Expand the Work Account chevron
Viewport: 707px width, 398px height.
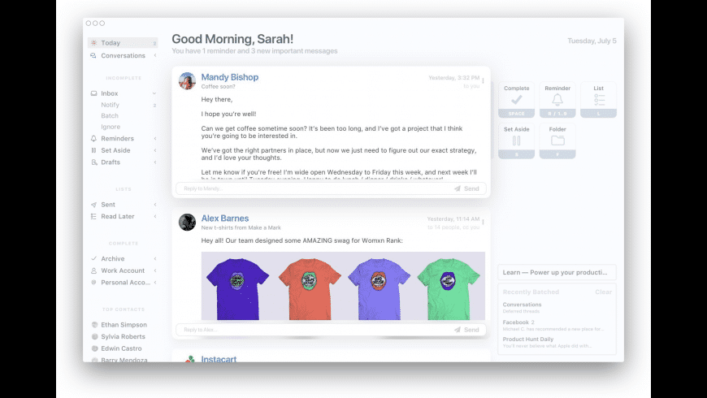[155, 270]
